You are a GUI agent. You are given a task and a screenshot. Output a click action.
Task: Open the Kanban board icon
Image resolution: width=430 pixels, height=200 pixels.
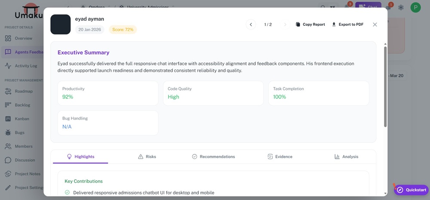pyautogui.click(x=8, y=119)
